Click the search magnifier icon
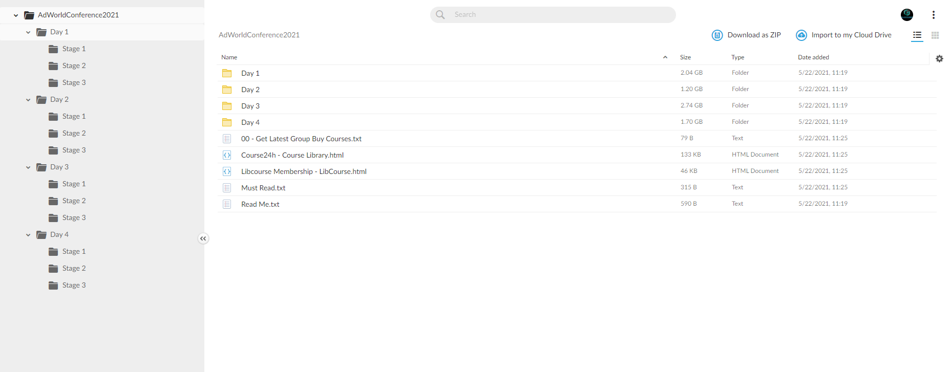 pyautogui.click(x=440, y=15)
